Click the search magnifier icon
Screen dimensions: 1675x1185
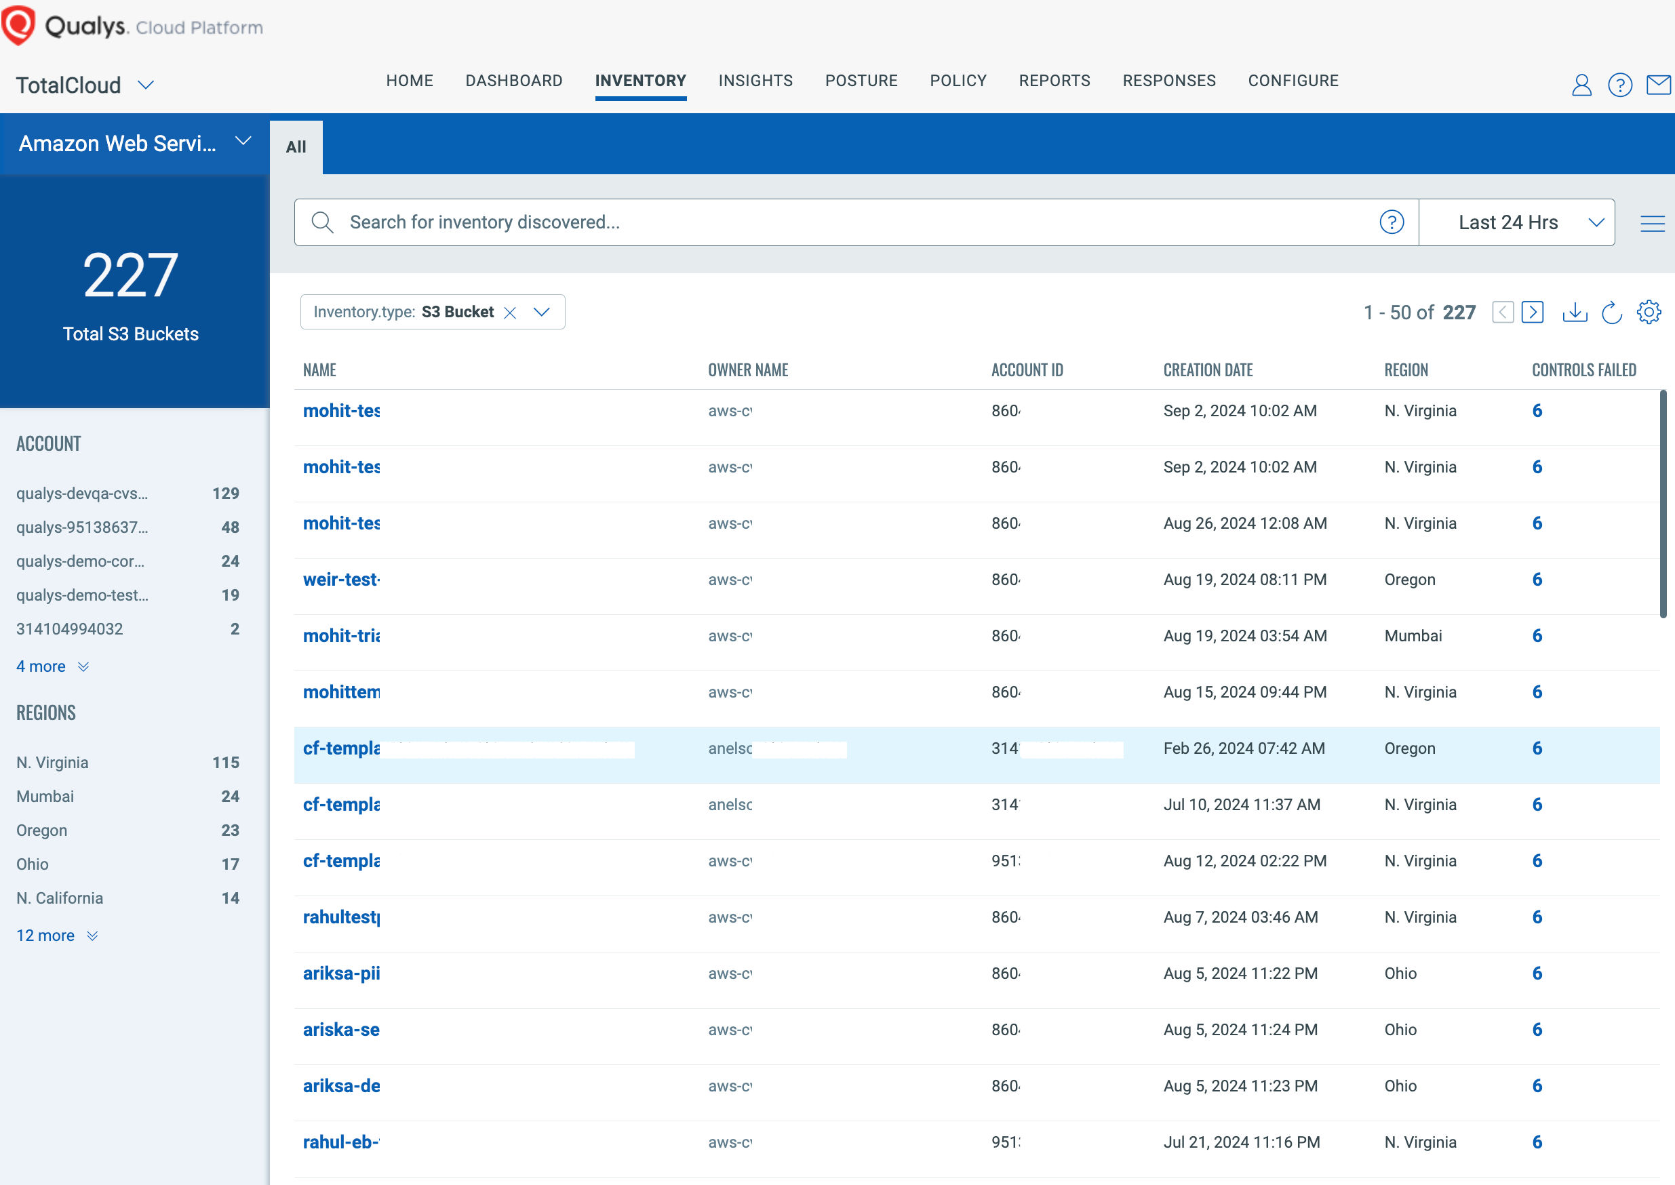[322, 222]
